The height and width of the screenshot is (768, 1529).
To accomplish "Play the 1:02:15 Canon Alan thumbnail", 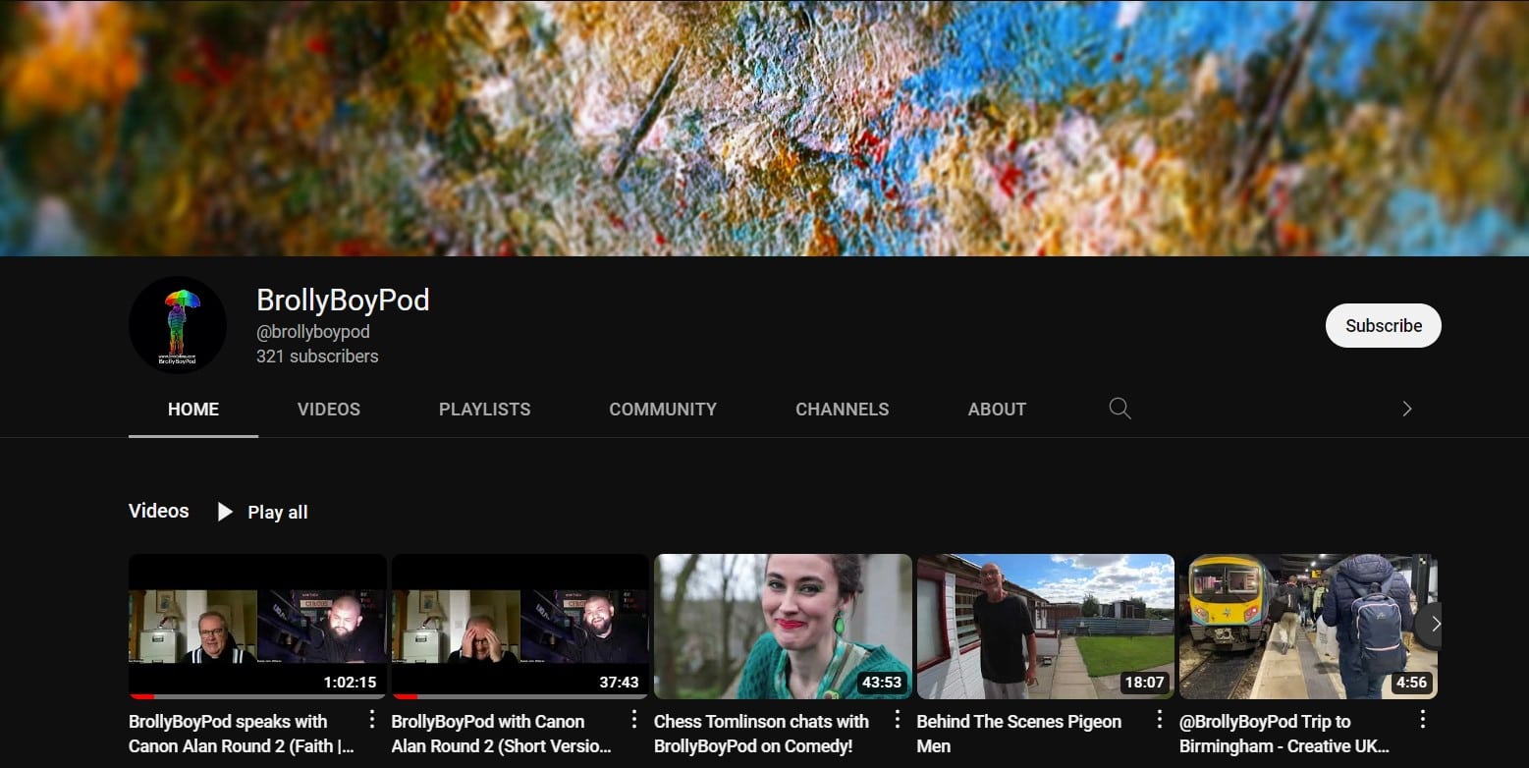I will (x=257, y=627).
